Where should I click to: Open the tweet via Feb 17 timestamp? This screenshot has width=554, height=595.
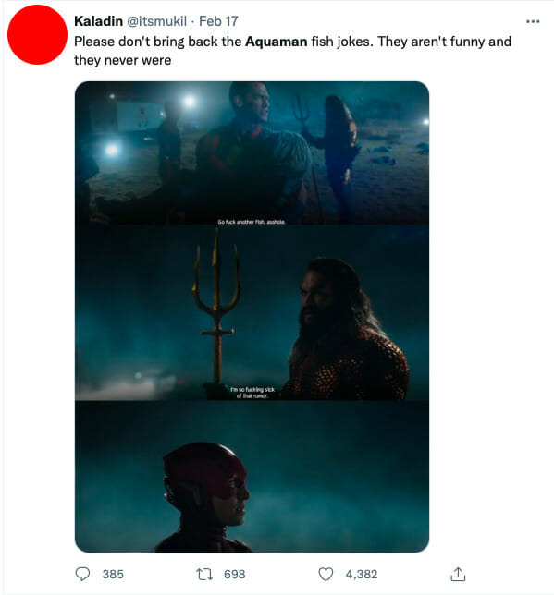click(218, 21)
